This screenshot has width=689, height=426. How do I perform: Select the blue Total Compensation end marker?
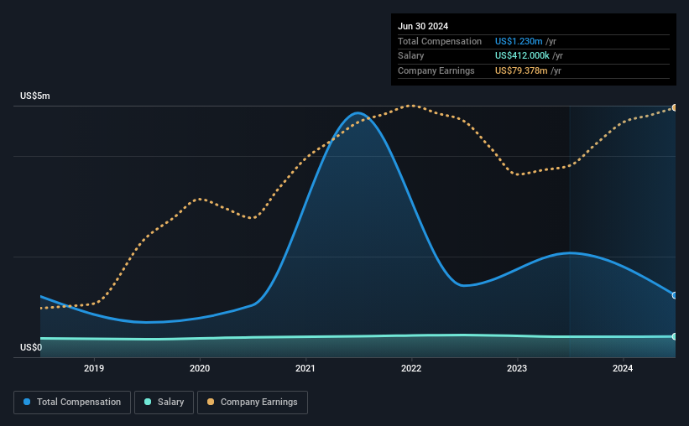675,295
